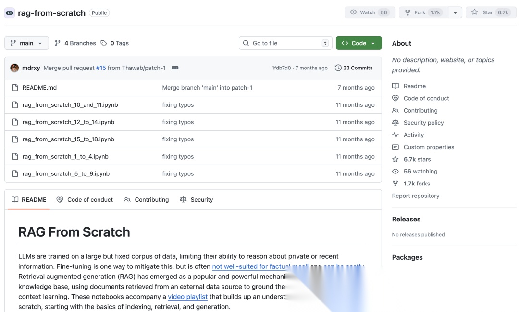View the 4 Branches list
519x312 pixels.
[75, 43]
